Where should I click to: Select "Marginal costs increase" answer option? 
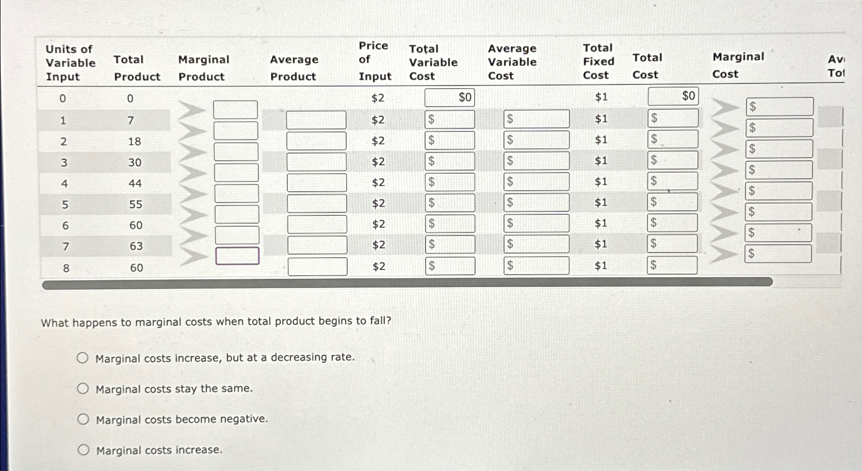coord(83,450)
